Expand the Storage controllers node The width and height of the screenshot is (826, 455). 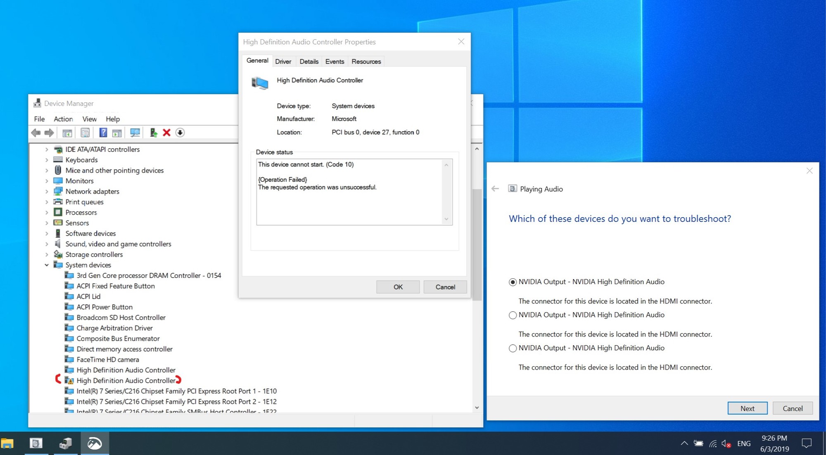(47, 254)
